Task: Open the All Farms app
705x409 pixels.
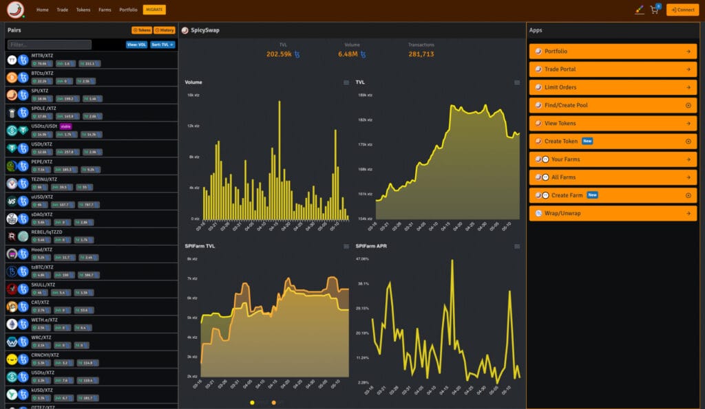Action: click(x=613, y=177)
